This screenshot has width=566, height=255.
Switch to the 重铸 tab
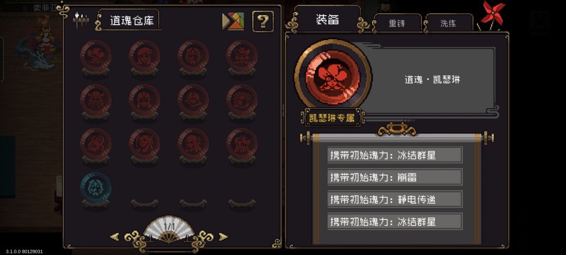click(397, 24)
